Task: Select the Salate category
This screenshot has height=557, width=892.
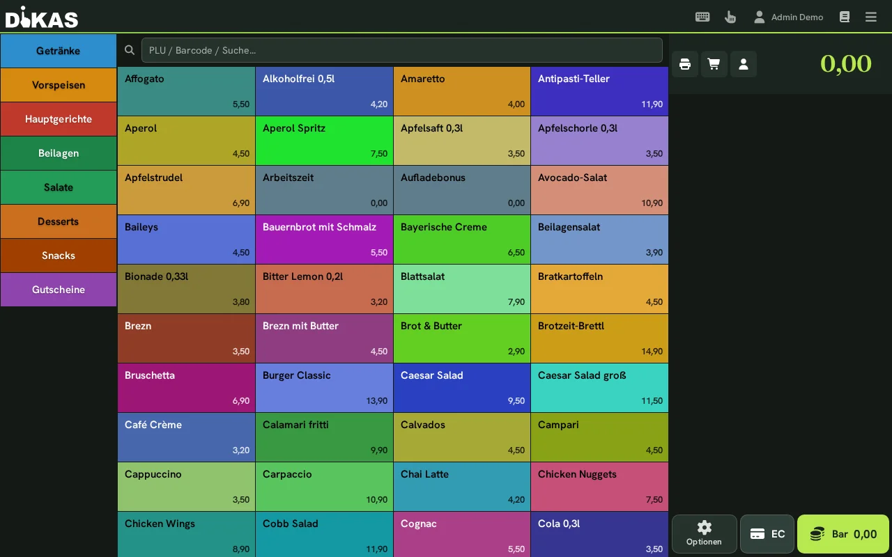Action: click(59, 187)
